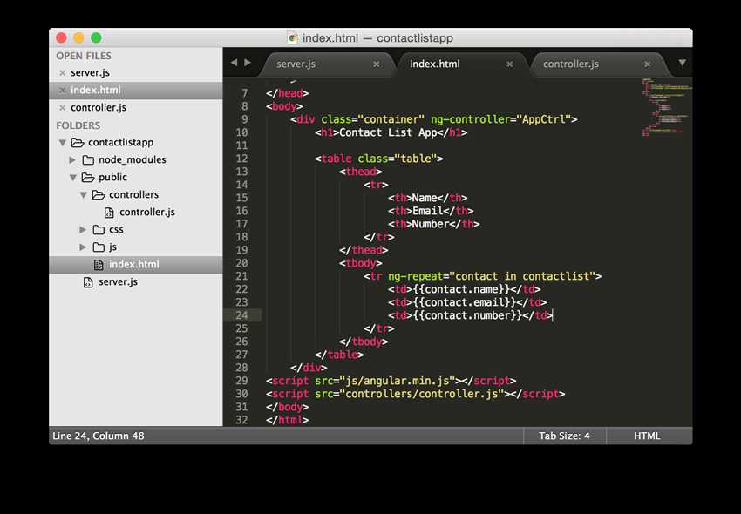Click the {{contact.email}} expression
The height and width of the screenshot is (514, 741).
tap(465, 302)
